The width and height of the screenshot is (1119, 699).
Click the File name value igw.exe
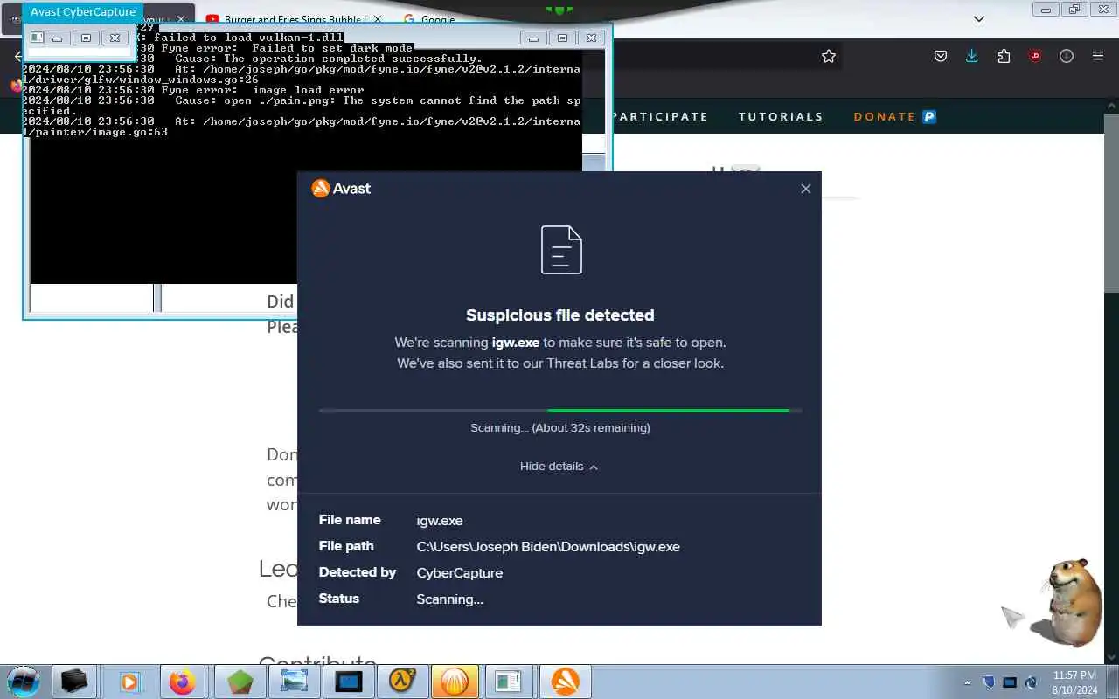click(440, 521)
